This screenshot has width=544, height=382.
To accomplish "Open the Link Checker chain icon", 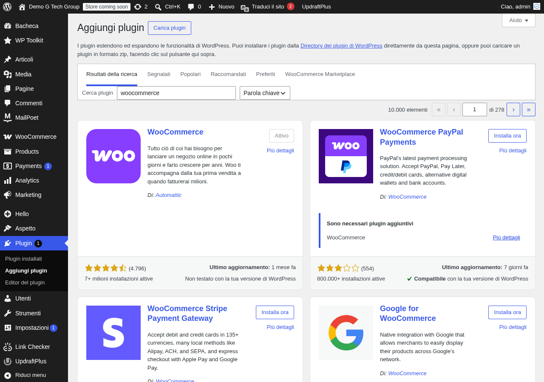I will [x=8, y=347].
